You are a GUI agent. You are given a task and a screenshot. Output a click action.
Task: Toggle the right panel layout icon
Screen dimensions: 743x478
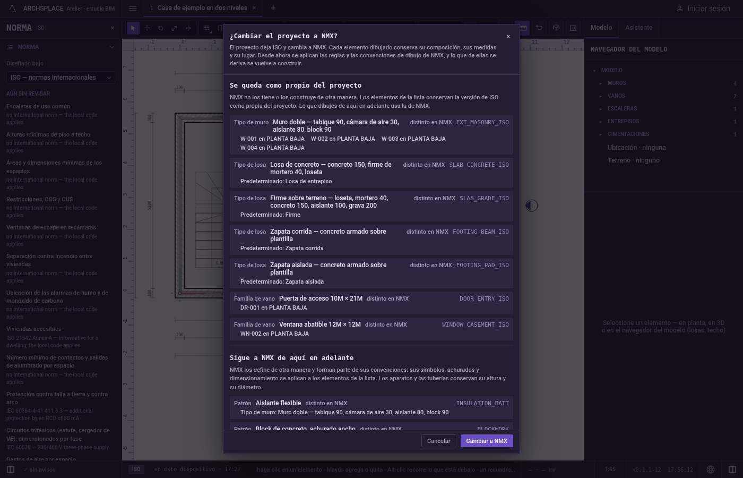[732, 470]
